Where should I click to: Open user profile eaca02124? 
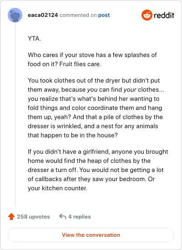click(x=43, y=15)
